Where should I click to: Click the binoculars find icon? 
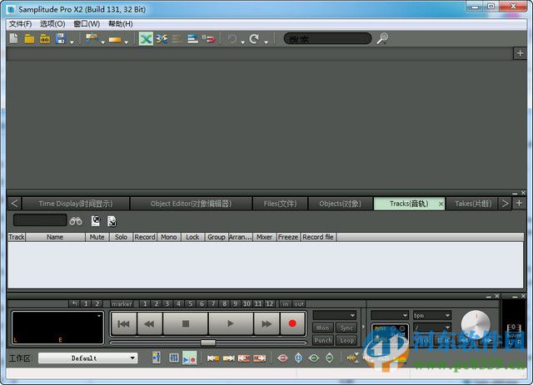(x=76, y=220)
